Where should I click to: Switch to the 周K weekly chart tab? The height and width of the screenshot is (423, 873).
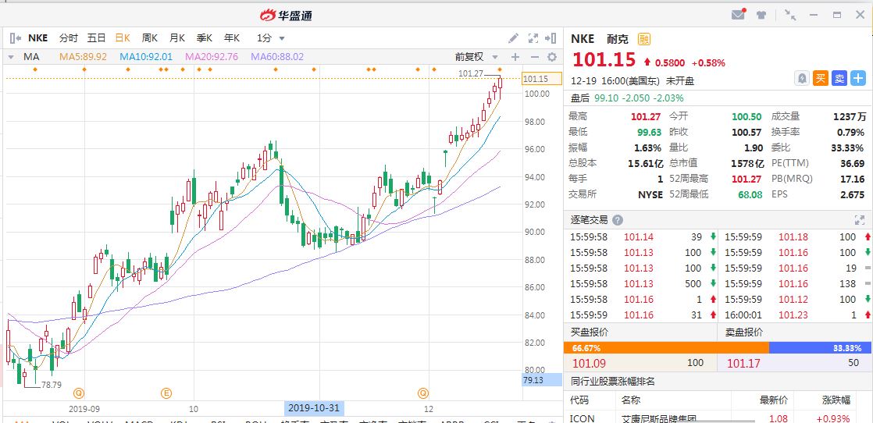(x=149, y=37)
